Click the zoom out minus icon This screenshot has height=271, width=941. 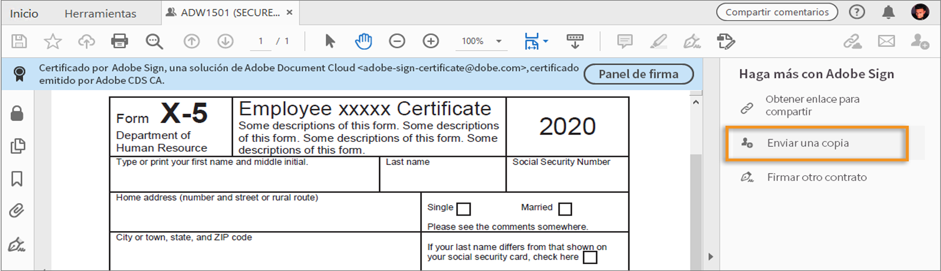(x=397, y=41)
